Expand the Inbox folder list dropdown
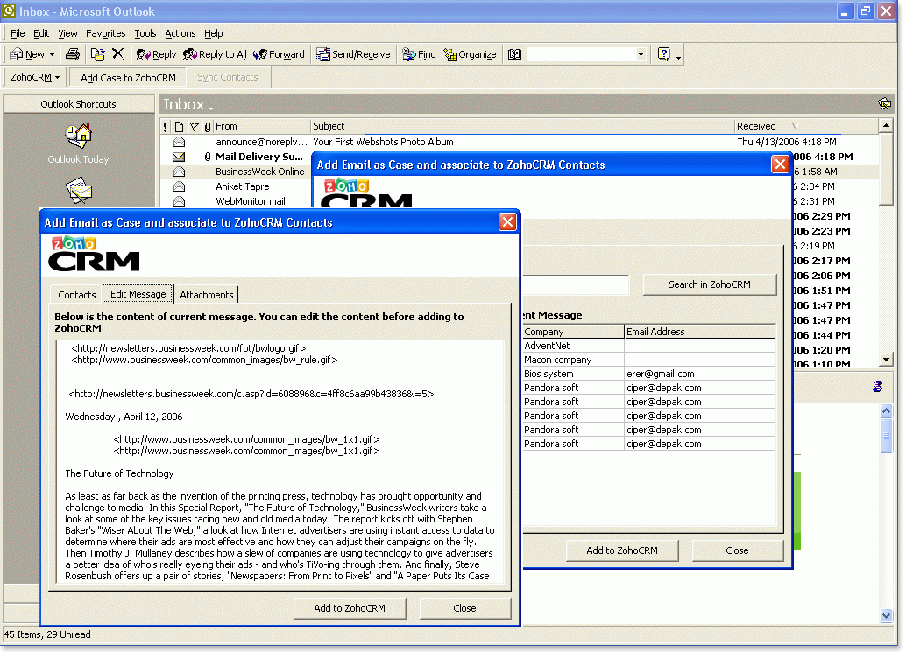Image resolution: width=906 pixels, height=652 pixels. point(210,108)
